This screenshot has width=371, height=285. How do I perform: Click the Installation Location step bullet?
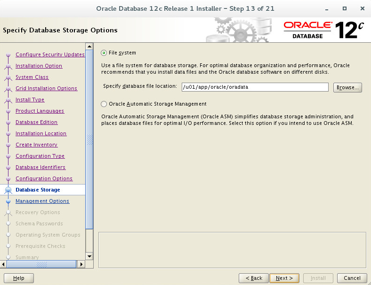tap(8, 134)
